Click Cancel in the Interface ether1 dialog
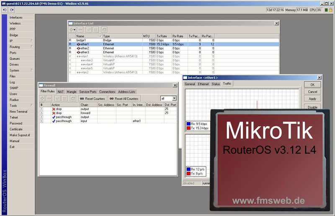The image size is (335, 216). coord(312,91)
